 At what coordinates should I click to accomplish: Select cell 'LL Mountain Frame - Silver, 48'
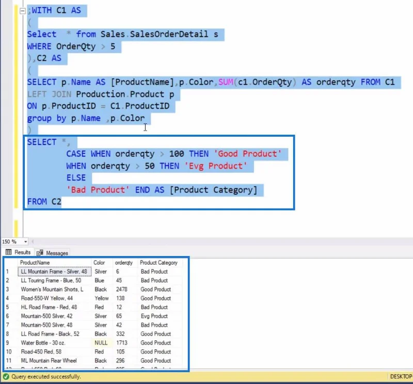click(x=54, y=271)
